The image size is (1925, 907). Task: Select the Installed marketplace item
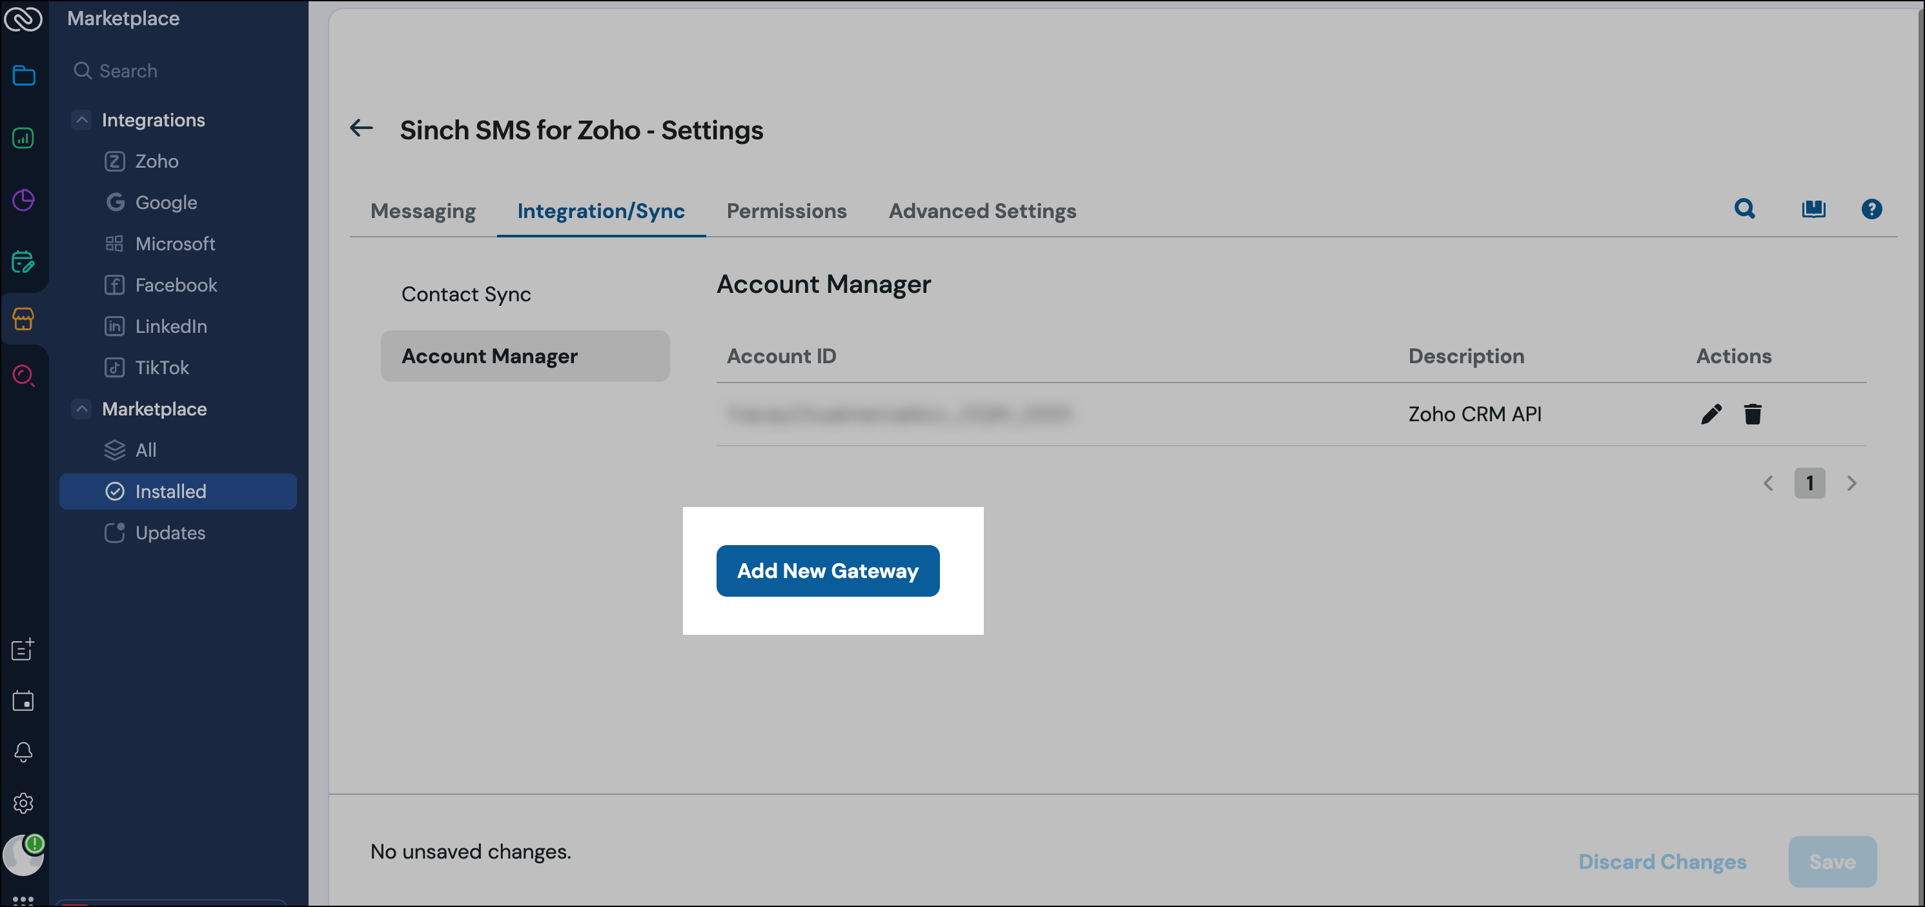pyautogui.click(x=178, y=492)
